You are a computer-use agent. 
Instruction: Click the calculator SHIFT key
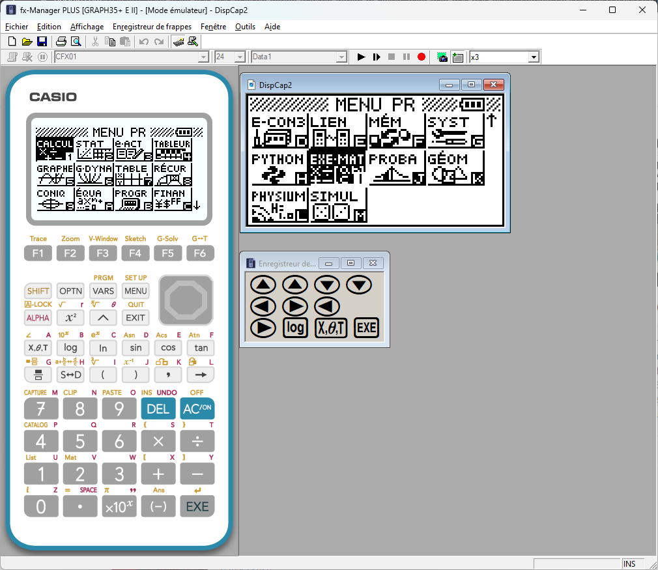point(38,291)
